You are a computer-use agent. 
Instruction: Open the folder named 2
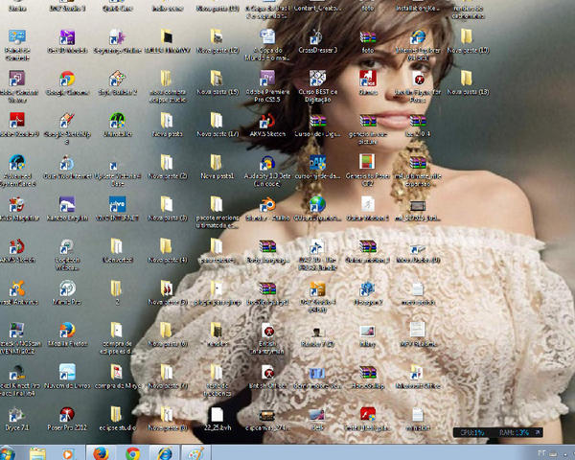pos(117,293)
